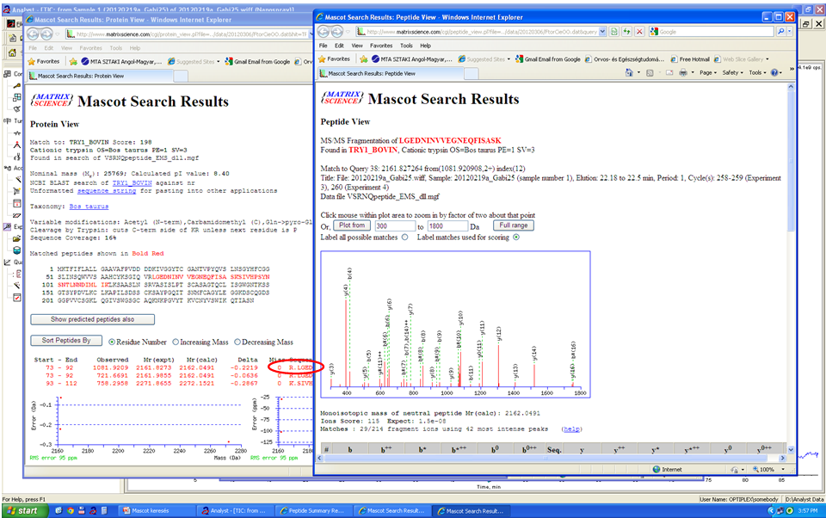Screen dimensions: 826x518
Task: Select Label all possible matches radio
Action: (404, 237)
